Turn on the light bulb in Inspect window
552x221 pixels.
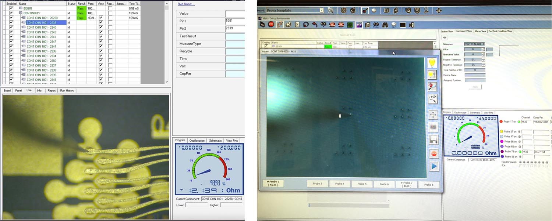432,63
